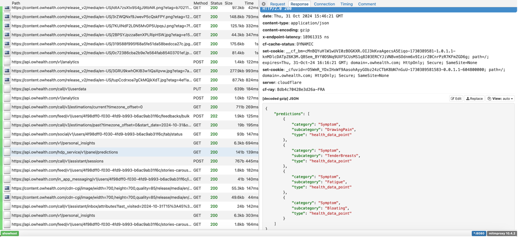
Task: Click the *:8080 listening port badge
Action: pyautogui.click(x=478, y=233)
